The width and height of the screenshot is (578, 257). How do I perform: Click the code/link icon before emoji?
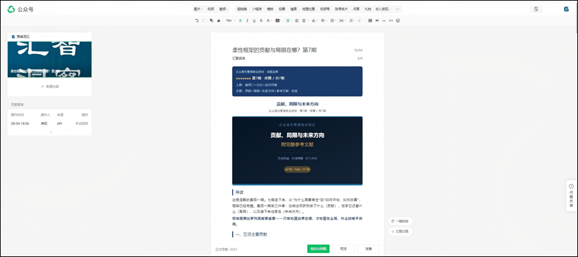coord(391,21)
